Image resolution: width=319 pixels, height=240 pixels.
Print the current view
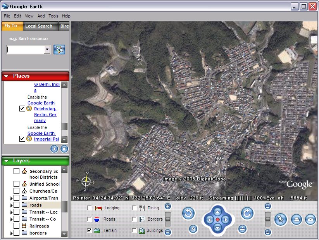pos(297,219)
